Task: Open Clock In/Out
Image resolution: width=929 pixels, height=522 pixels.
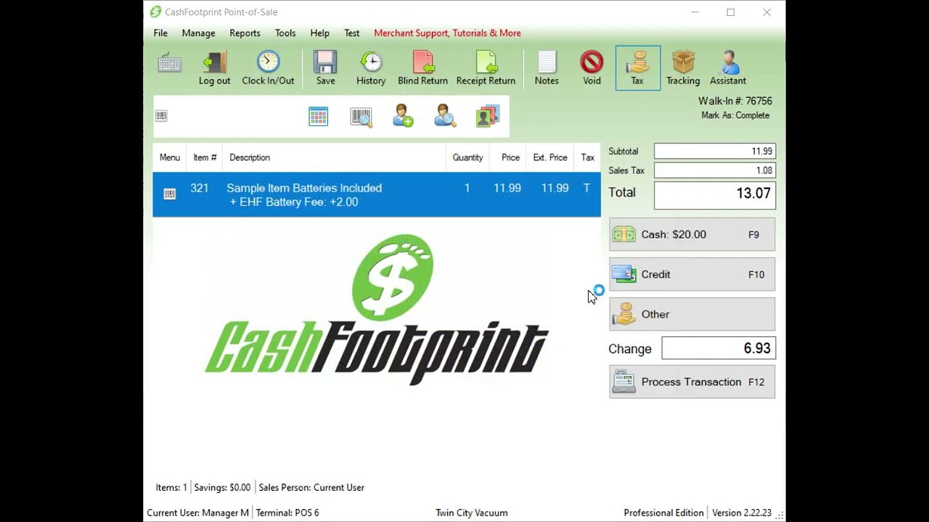Action: [268, 68]
